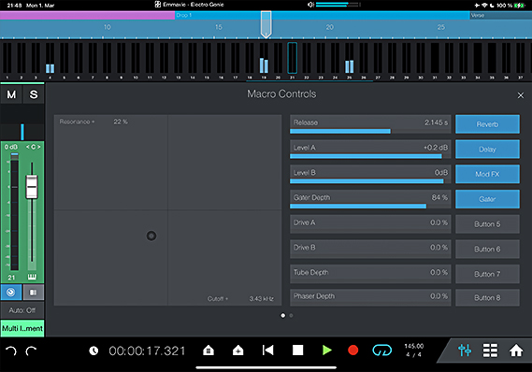Toggle macro Button 5
The width and height of the screenshot is (532, 372).
[x=487, y=224]
